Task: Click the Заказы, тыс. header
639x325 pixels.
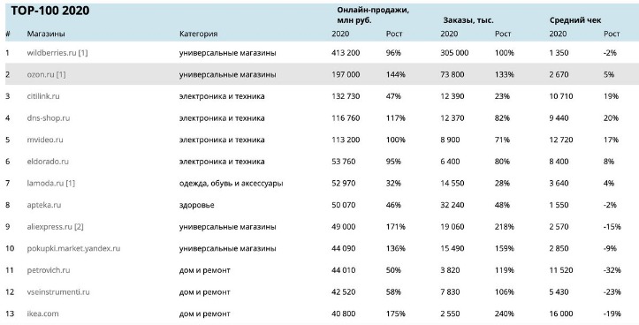Action: point(468,20)
